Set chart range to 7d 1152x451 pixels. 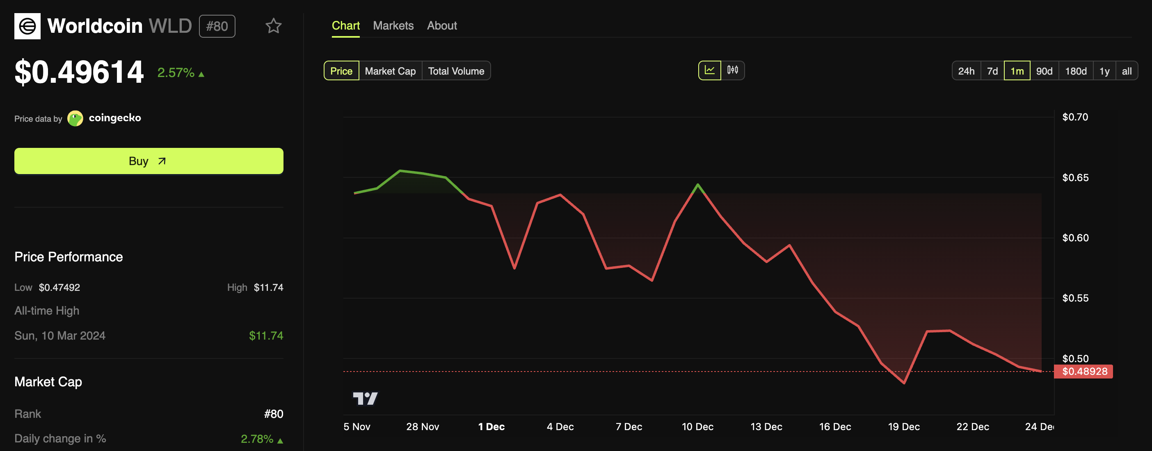[992, 71]
